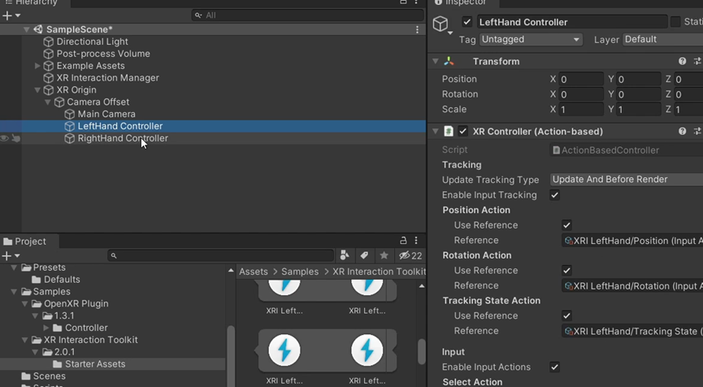
Task: Toggle hidden packages visibility (22)
Action: (x=410, y=255)
